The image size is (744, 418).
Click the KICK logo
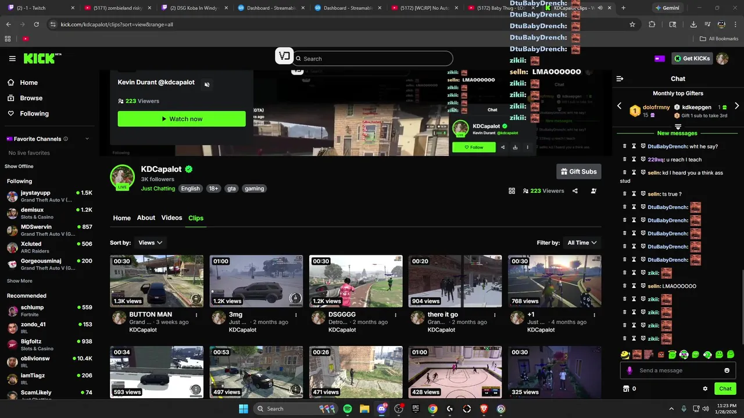coord(42,59)
